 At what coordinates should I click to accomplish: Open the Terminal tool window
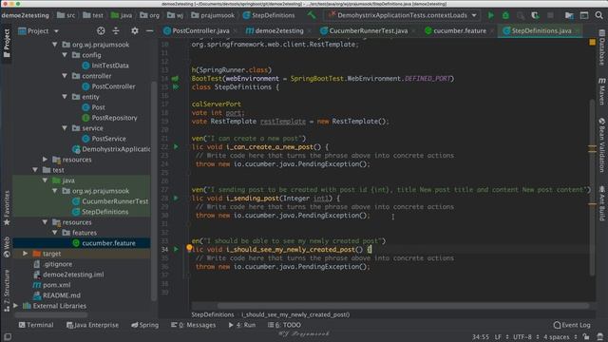36,325
